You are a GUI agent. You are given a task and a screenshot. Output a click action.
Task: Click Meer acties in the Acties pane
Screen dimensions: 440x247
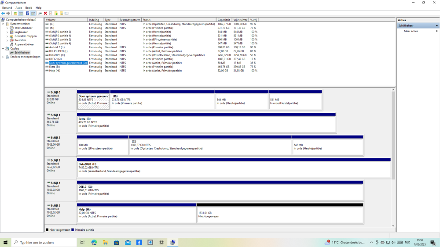(x=411, y=31)
